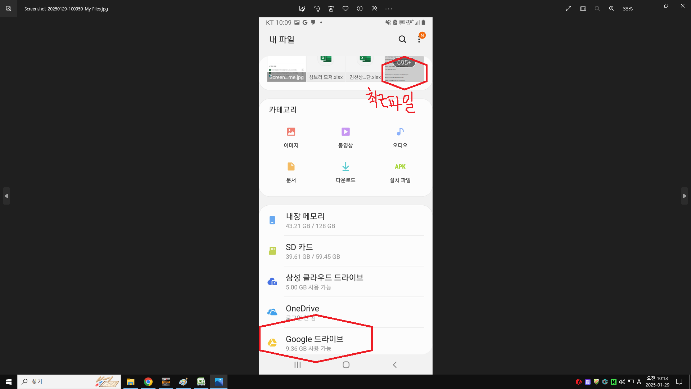Open Chrome from the taskbar
The height and width of the screenshot is (389, 691).
point(148,382)
